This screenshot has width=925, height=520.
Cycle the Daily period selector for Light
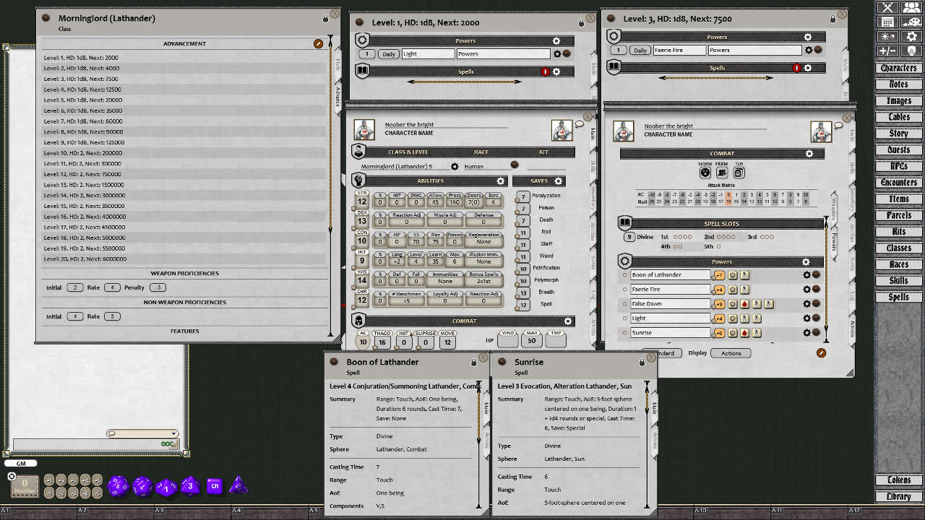(389, 54)
